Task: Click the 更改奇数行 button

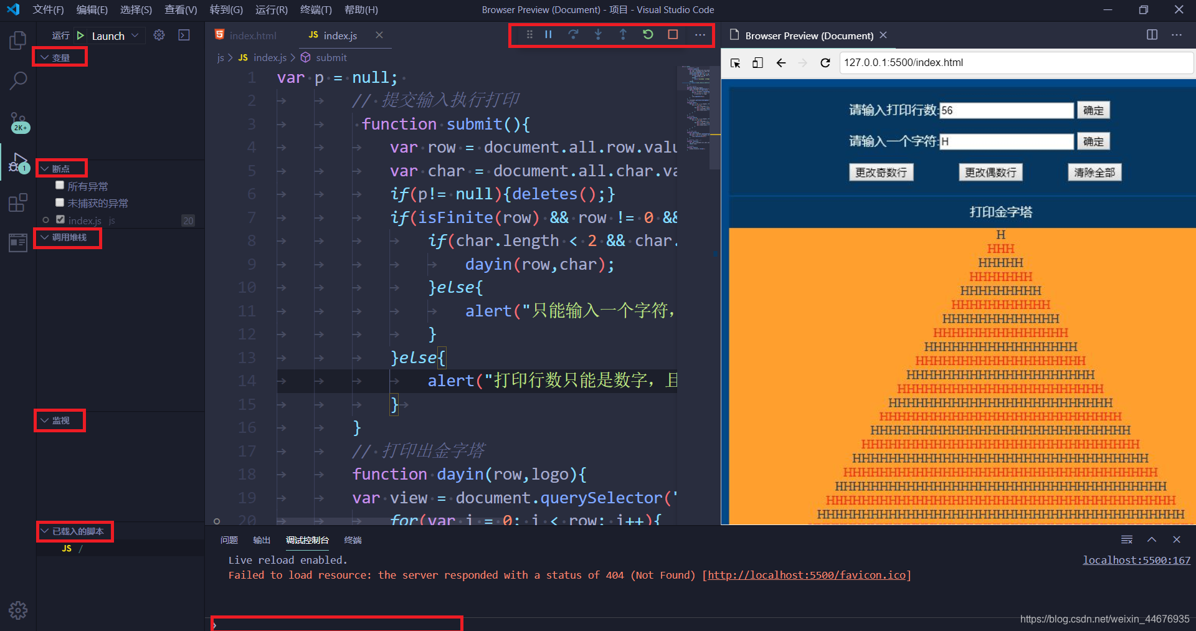Action: [881, 173]
